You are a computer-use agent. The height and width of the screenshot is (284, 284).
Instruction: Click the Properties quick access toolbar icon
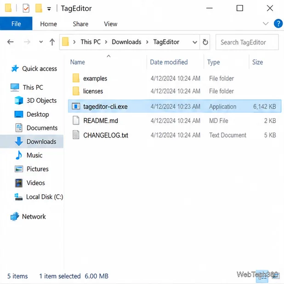click(x=26, y=8)
